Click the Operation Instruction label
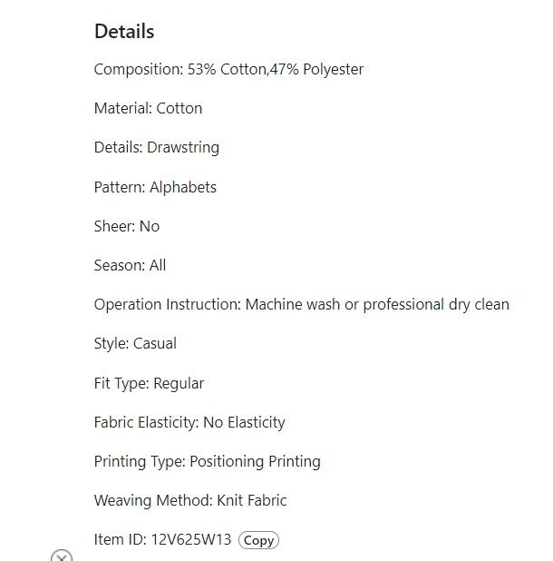The height and width of the screenshot is (561, 553). (167, 304)
